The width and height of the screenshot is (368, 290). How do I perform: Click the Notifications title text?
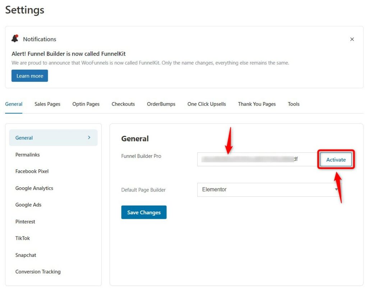coord(40,39)
